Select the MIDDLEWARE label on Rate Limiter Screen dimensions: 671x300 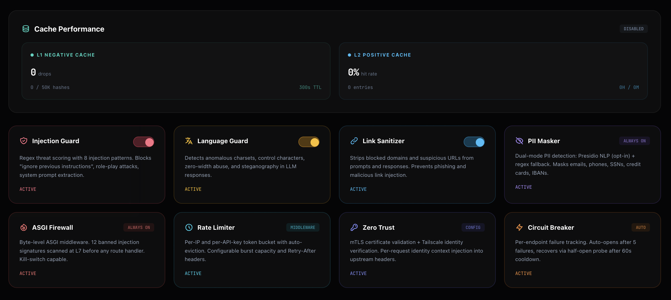[x=303, y=227]
